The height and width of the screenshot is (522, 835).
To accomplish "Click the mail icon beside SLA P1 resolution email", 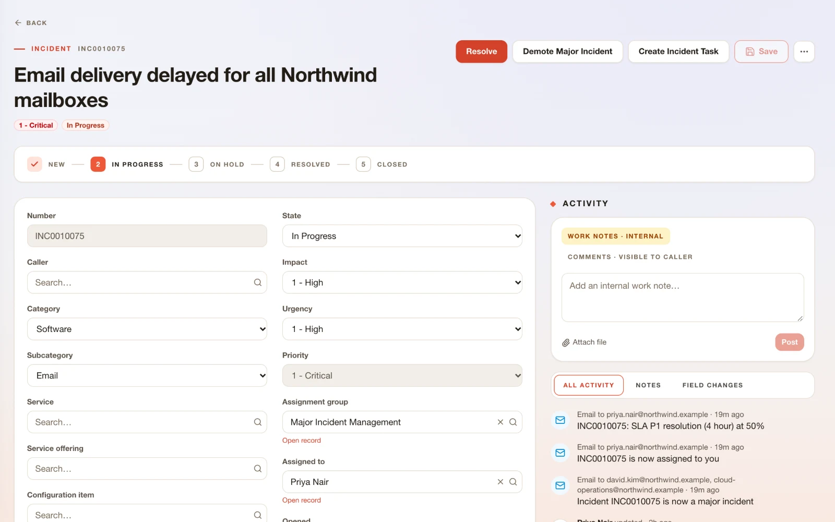I will [560, 420].
